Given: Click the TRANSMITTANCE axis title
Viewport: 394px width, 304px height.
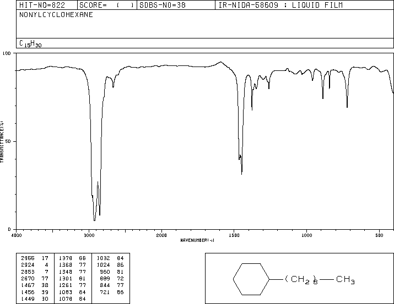Looking at the screenshot, I should [x=2, y=142].
